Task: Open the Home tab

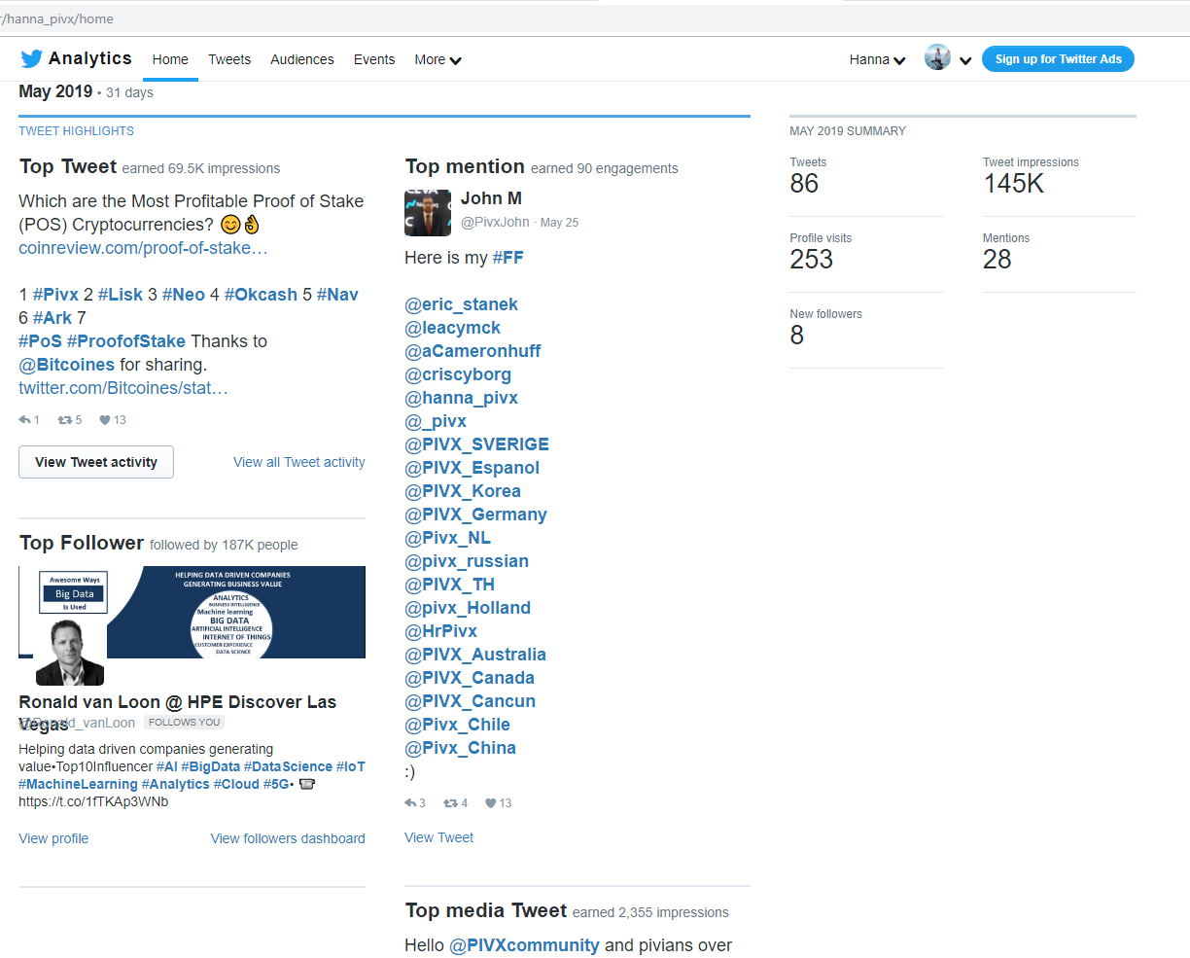Action: [170, 59]
